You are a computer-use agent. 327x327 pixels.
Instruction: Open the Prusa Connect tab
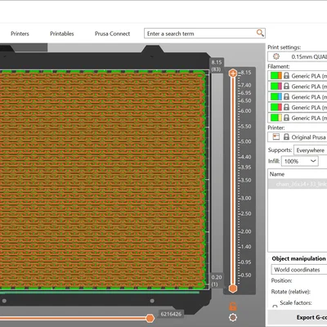pos(112,34)
